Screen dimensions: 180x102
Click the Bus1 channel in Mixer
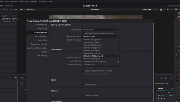(x=170, y=92)
